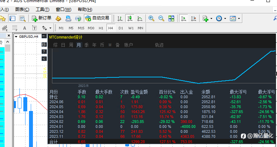Expand the indicators dropdown arrow

[211, 18]
